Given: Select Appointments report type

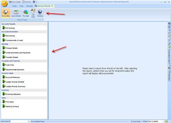Looking at the screenshot, I should click(16, 13).
